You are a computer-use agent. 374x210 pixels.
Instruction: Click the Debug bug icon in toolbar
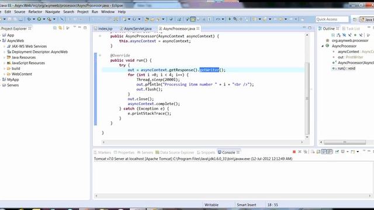(x=29, y=19)
